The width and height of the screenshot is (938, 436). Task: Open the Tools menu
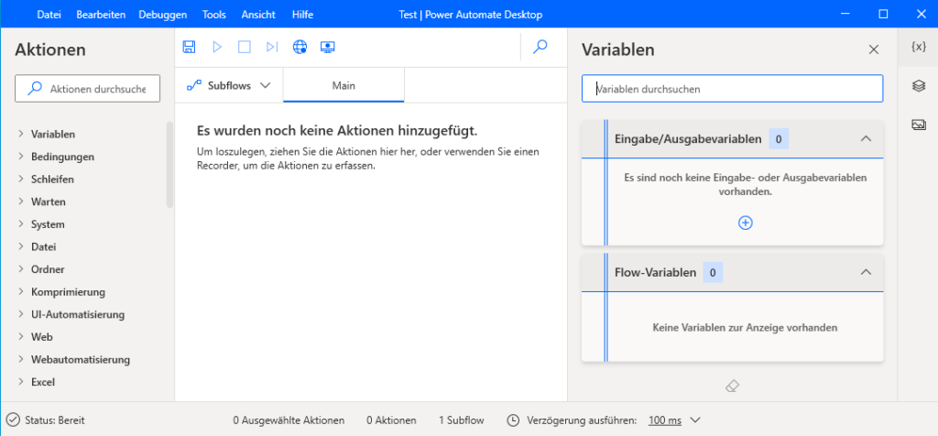[x=214, y=15]
